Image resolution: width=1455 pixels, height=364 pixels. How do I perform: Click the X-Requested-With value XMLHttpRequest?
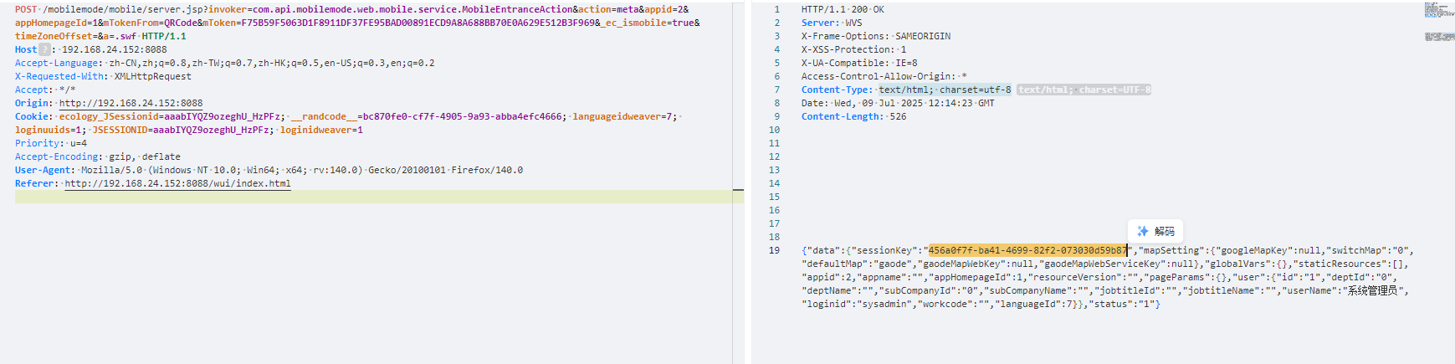[153, 76]
